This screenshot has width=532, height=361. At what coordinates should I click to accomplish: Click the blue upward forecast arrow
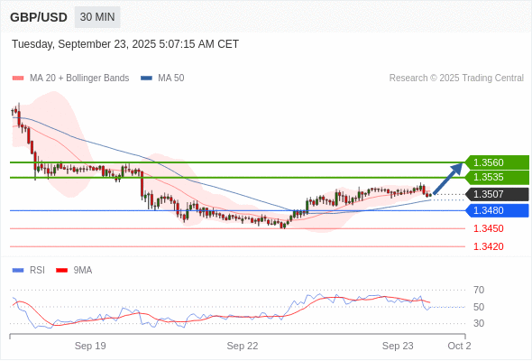448,179
